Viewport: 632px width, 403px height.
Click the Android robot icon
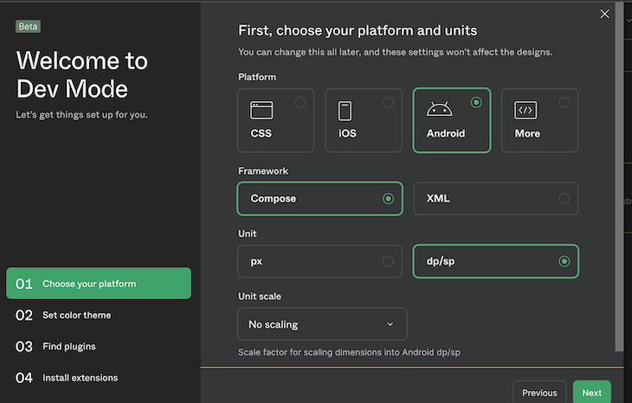point(439,109)
